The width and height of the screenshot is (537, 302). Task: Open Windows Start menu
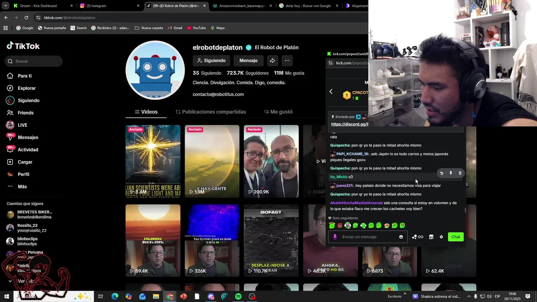pyautogui.click(x=6, y=297)
